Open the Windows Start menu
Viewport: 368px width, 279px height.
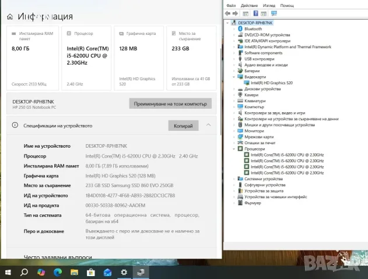click(x=8, y=272)
